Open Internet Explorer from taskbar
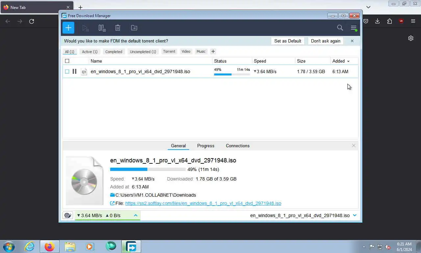Viewport: 421px width, 253px height. tap(30, 246)
